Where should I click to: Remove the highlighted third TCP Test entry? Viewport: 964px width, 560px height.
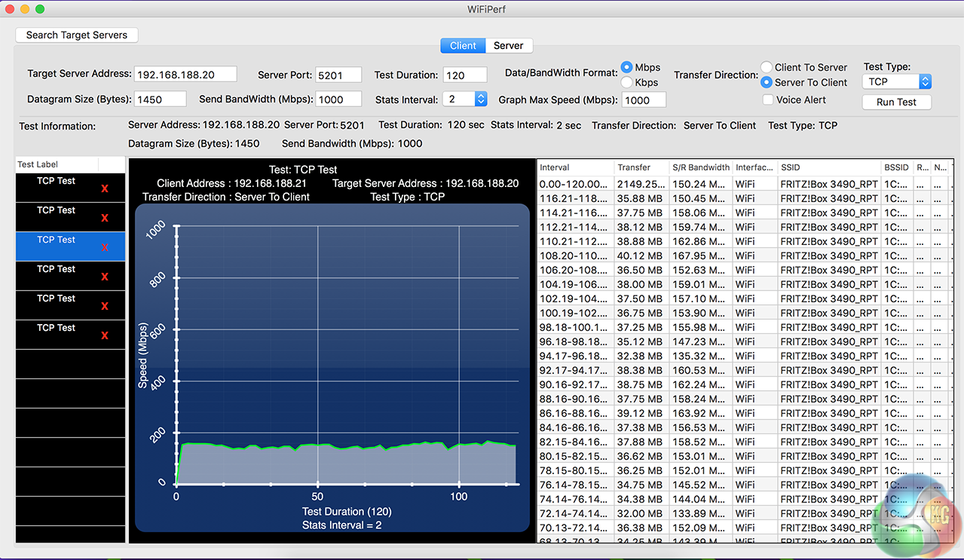[105, 247]
